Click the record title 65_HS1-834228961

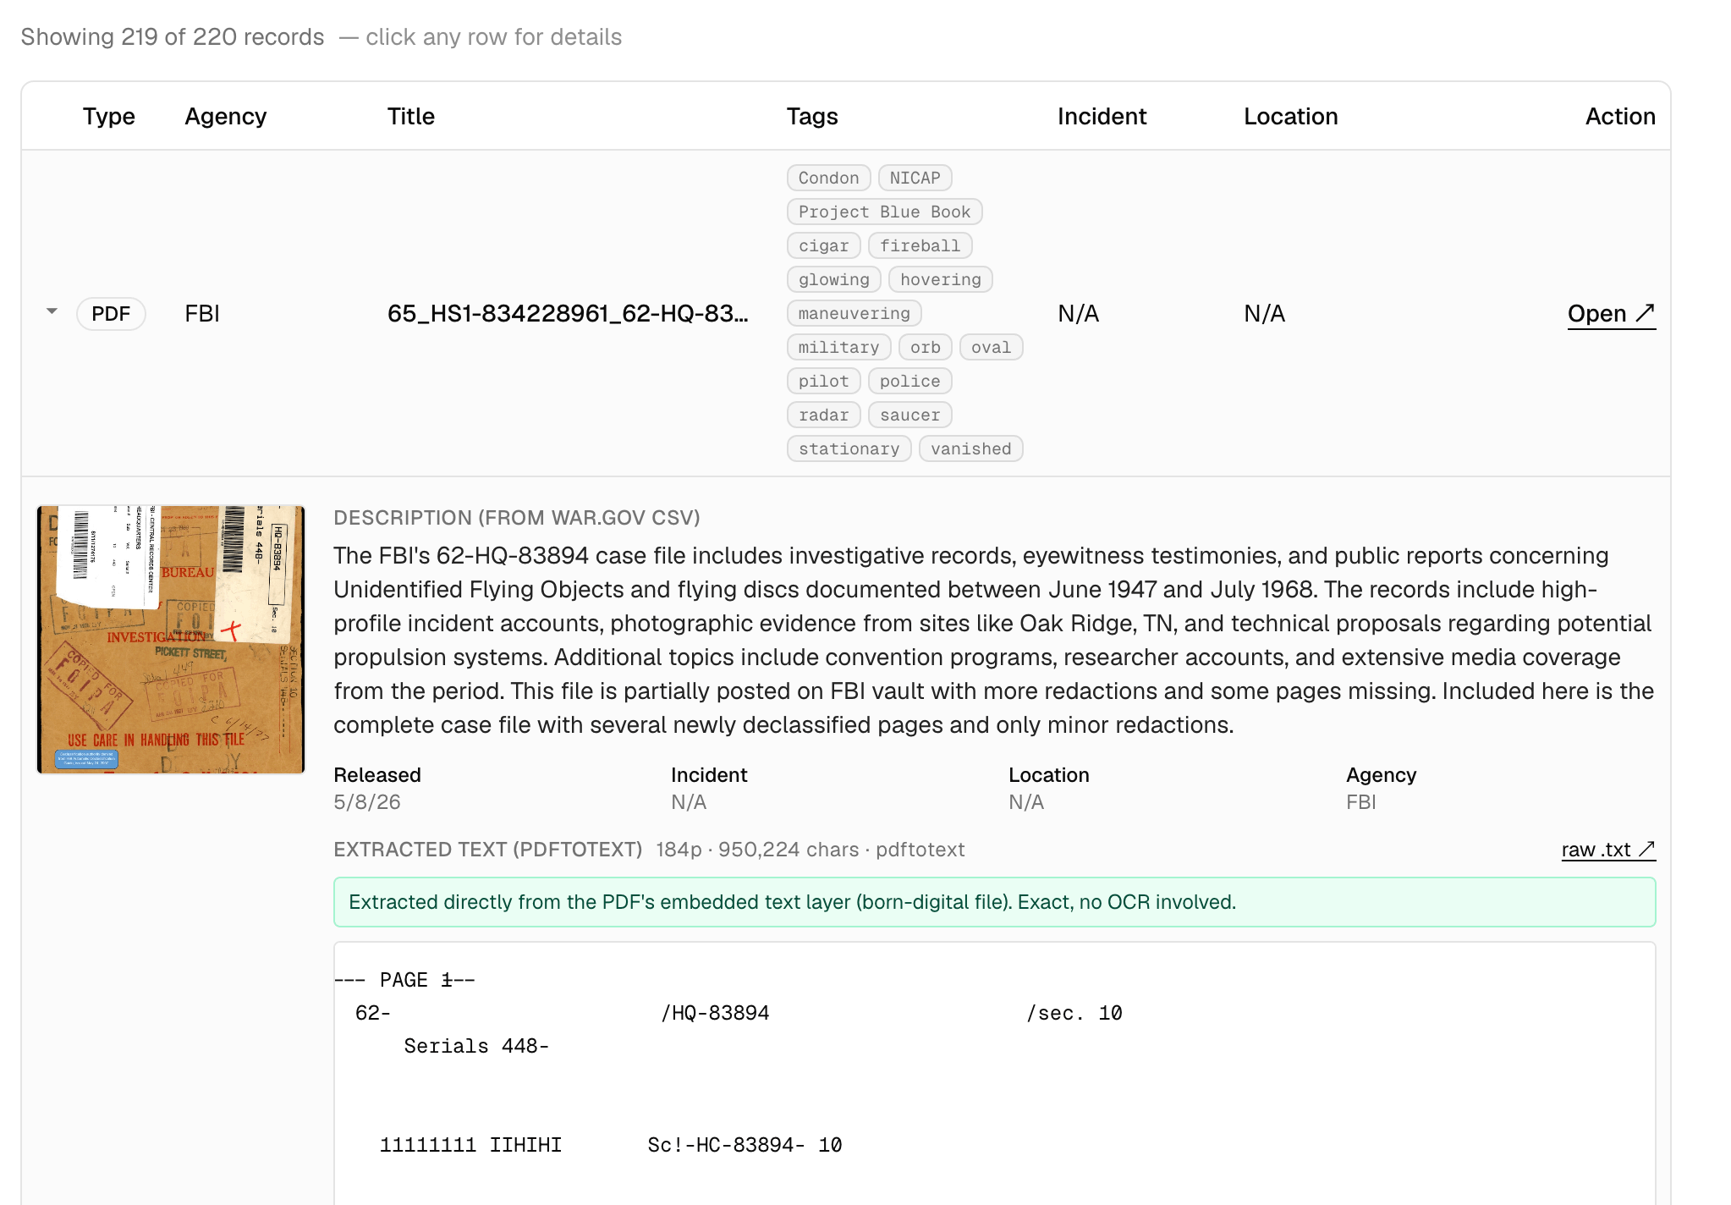tap(568, 314)
